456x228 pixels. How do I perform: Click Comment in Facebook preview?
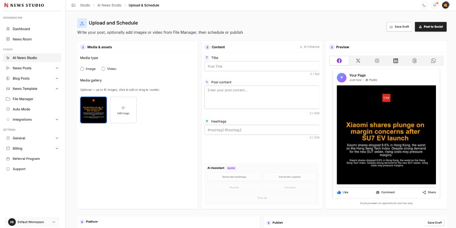(385, 192)
